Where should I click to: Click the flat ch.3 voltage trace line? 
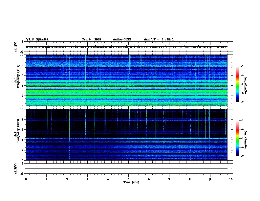[126, 169]
